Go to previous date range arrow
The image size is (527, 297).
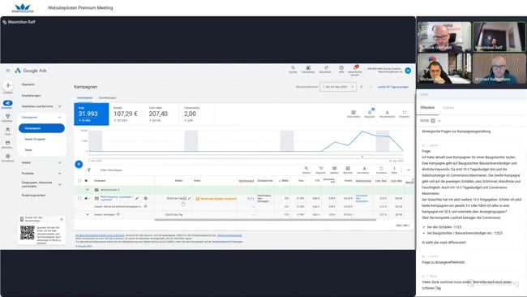362,87
